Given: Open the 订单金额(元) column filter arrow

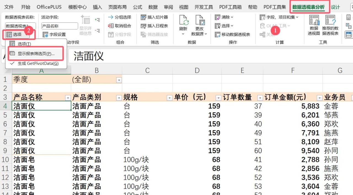Looking at the screenshot, I should (x=319, y=98).
